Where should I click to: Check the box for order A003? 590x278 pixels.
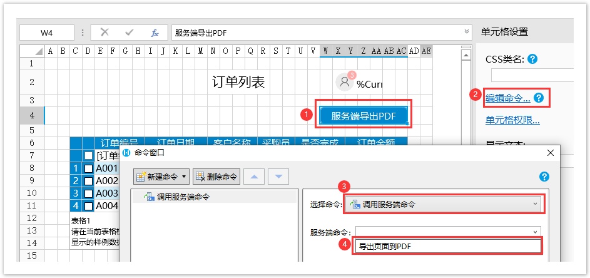[88, 193]
